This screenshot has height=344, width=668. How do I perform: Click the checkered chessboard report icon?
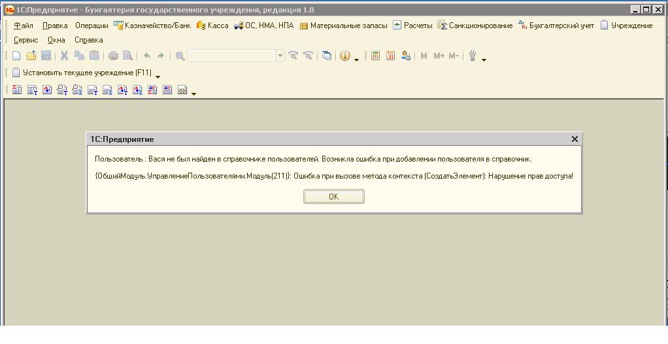pyautogui.click(x=182, y=90)
